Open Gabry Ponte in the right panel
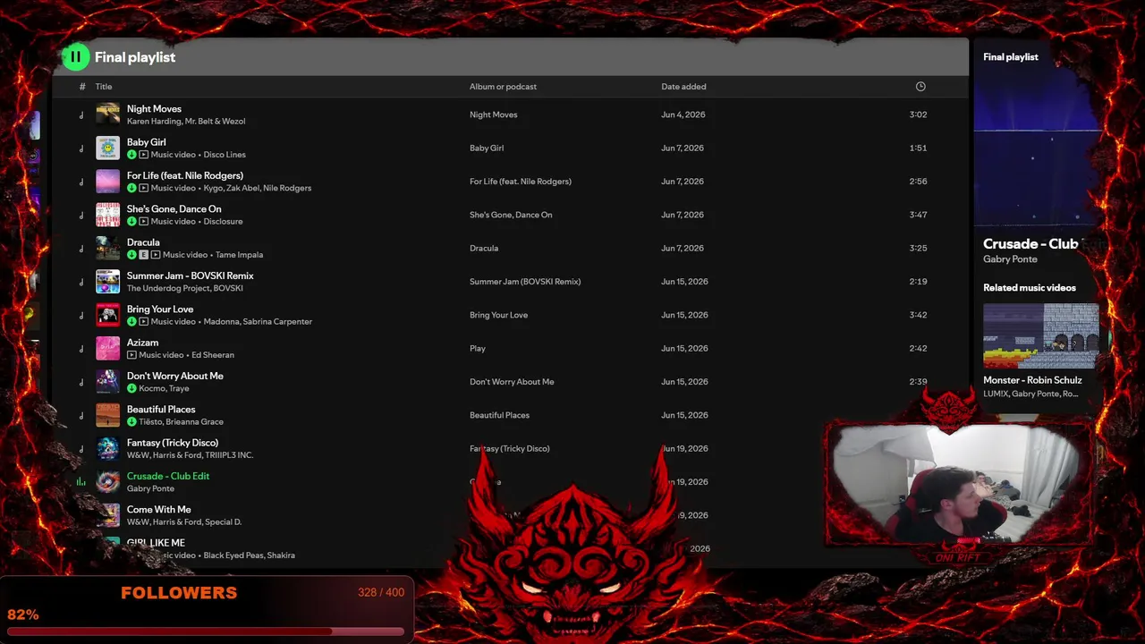Viewport: 1145px width, 644px height. click(1011, 259)
